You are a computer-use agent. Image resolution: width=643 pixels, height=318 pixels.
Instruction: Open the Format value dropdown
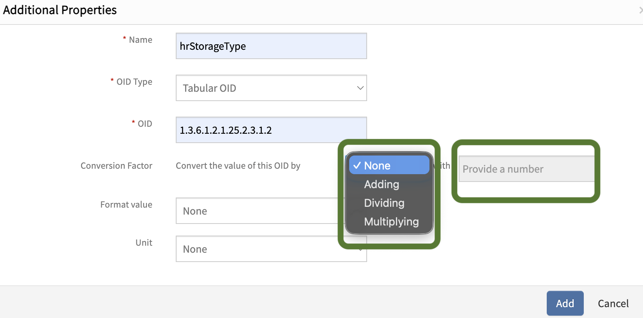click(257, 211)
